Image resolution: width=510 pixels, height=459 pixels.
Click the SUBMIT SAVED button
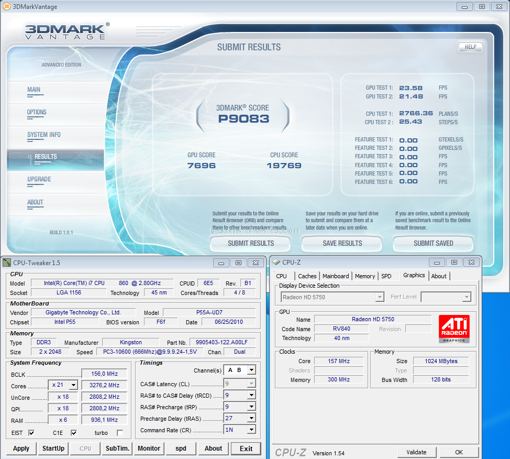[433, 243]
